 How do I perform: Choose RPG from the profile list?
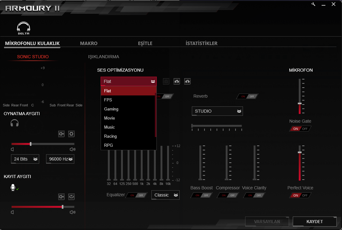tap(128, 145)
